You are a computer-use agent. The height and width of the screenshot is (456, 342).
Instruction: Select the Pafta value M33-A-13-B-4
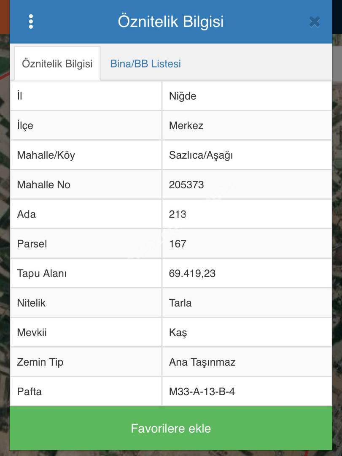point(202,392)
